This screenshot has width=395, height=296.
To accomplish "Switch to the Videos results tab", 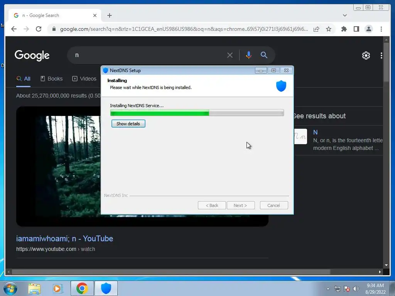I will coord(84,79).
